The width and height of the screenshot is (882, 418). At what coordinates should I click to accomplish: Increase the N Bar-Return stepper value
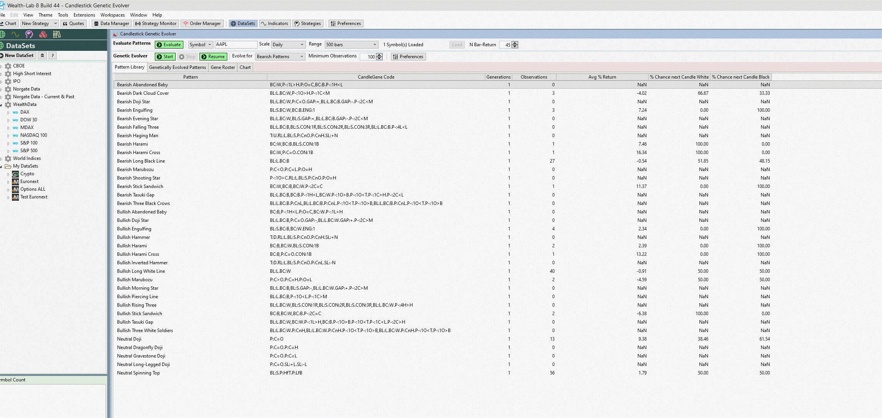pyautogui.click(x=515, y=43)
